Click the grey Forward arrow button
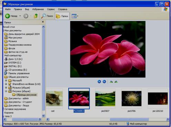The height and width of the screenshot is (127, 171). (x=26, y=16)
